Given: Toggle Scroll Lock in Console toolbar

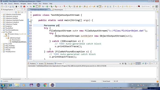Looking at the screenshot, I should pyautogui.click(x=131, y=63).
